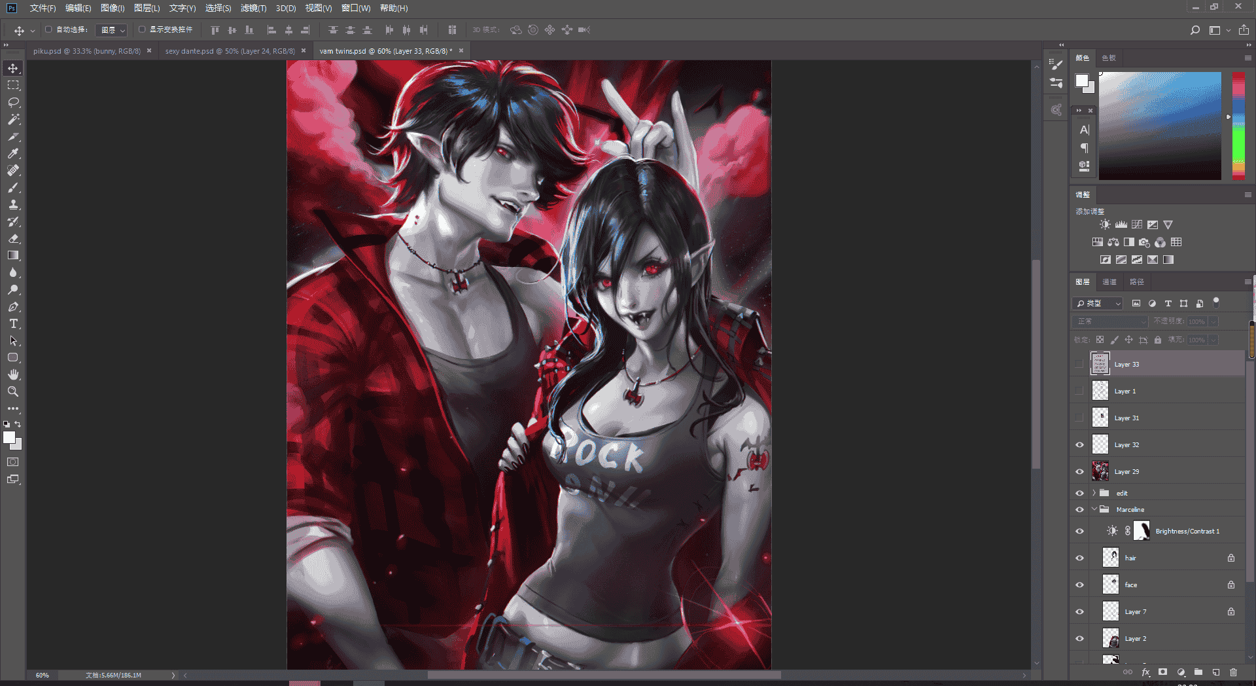Click the create new group folder icon

pos(1198,672)
